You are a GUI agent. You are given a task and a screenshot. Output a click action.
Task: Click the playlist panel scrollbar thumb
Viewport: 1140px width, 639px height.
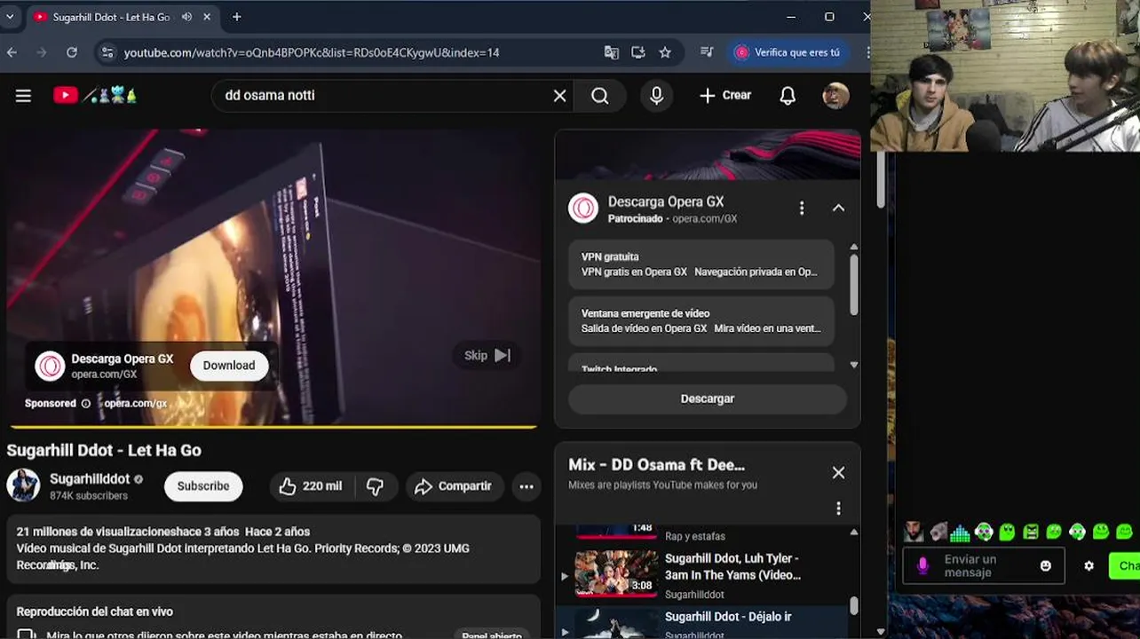point(854,605)
